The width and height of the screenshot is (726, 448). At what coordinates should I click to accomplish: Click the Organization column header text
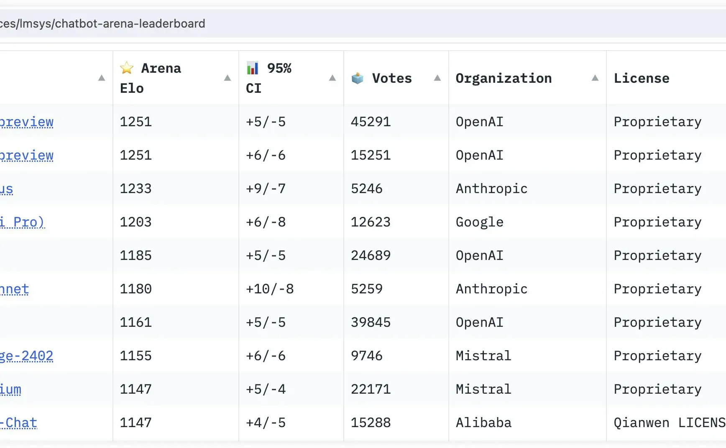(x=504, y=78)
